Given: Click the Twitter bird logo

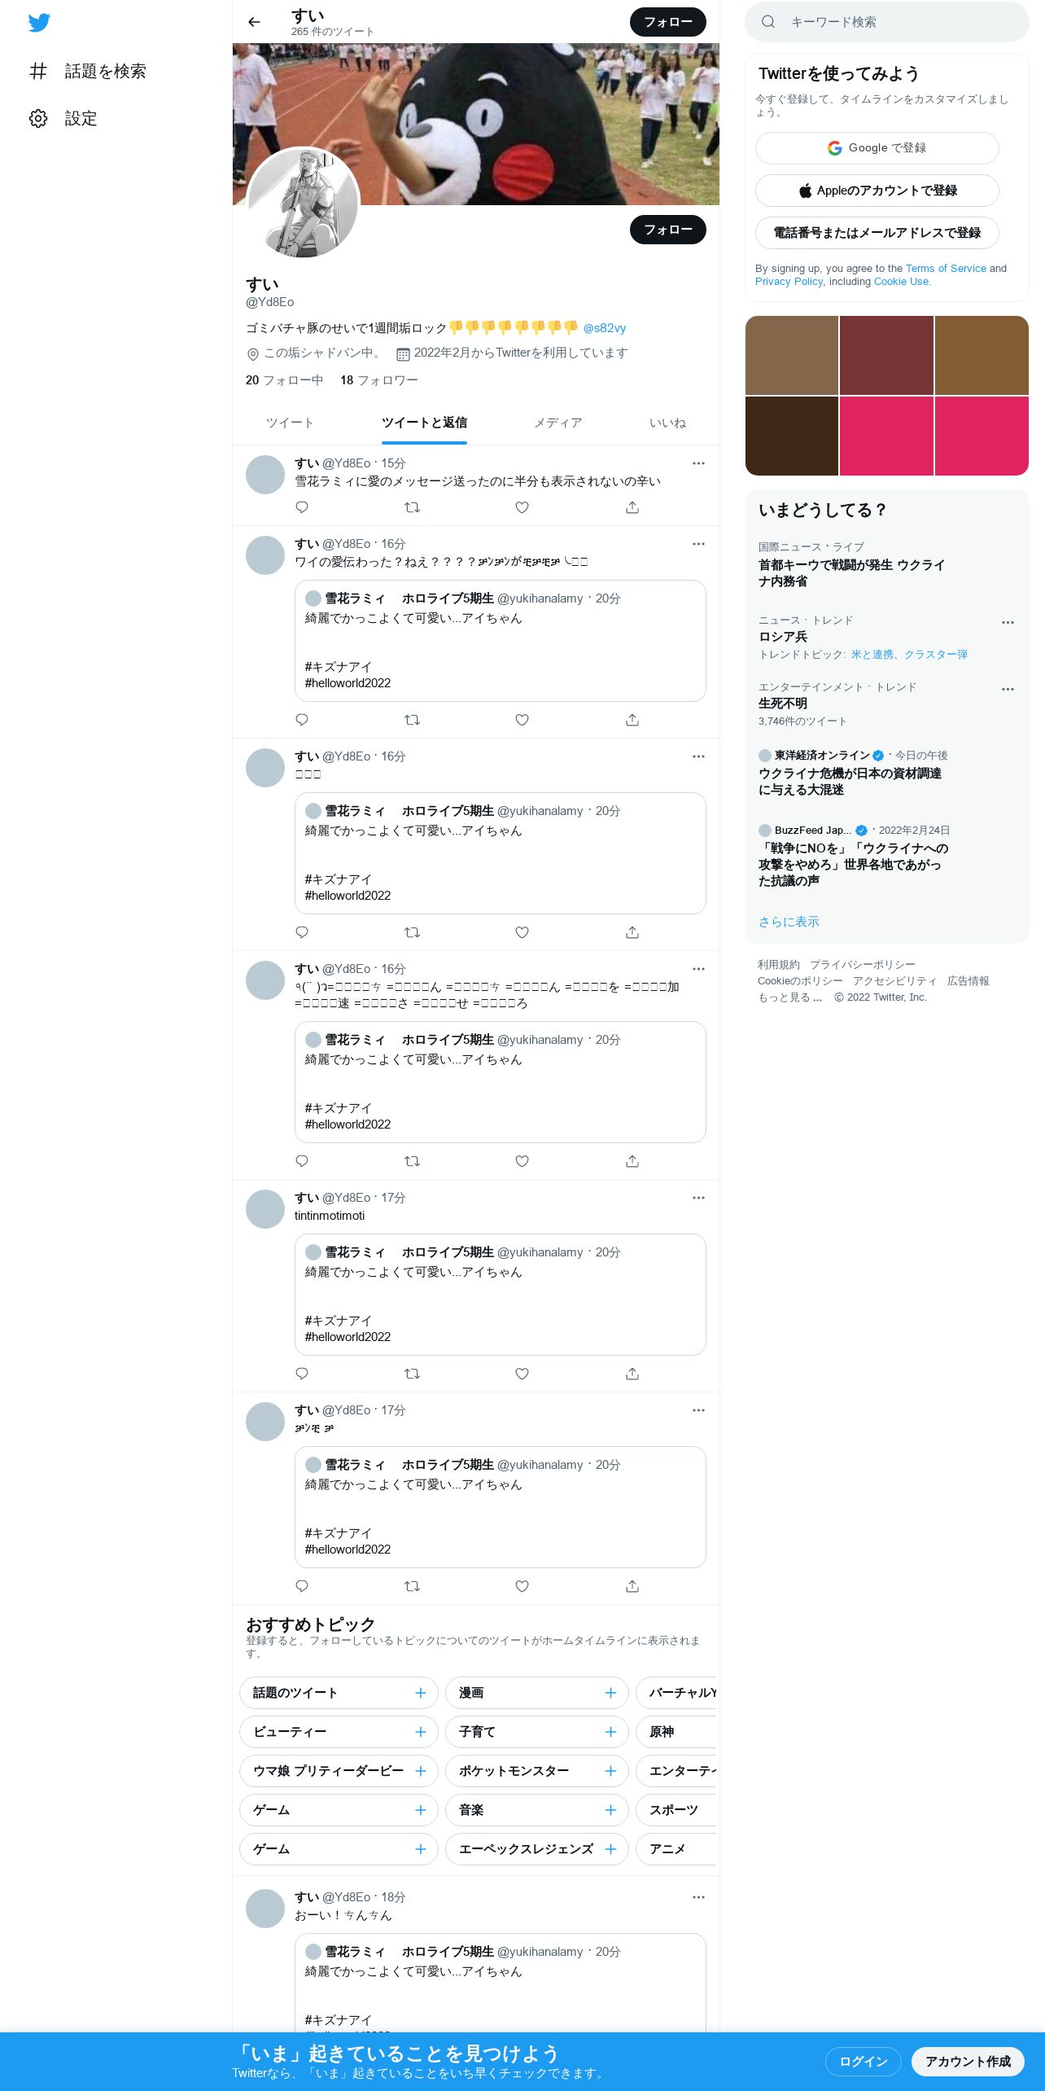Looking at the screenshot, I should 39,23.
